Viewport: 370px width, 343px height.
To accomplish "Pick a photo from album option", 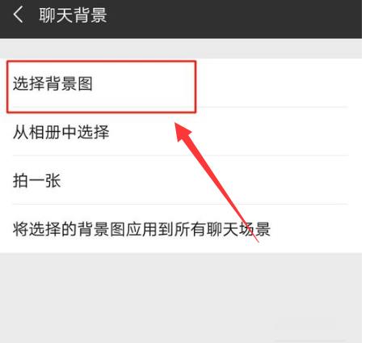I will 181,132.
